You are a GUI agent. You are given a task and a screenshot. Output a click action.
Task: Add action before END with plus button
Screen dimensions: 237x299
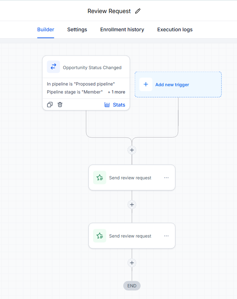132,263
